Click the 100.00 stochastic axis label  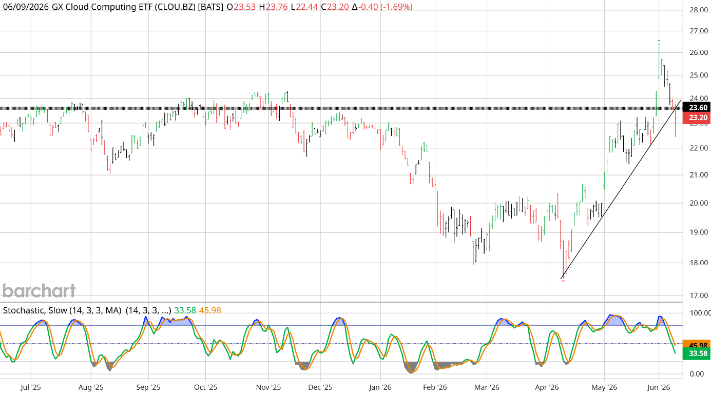700,313
